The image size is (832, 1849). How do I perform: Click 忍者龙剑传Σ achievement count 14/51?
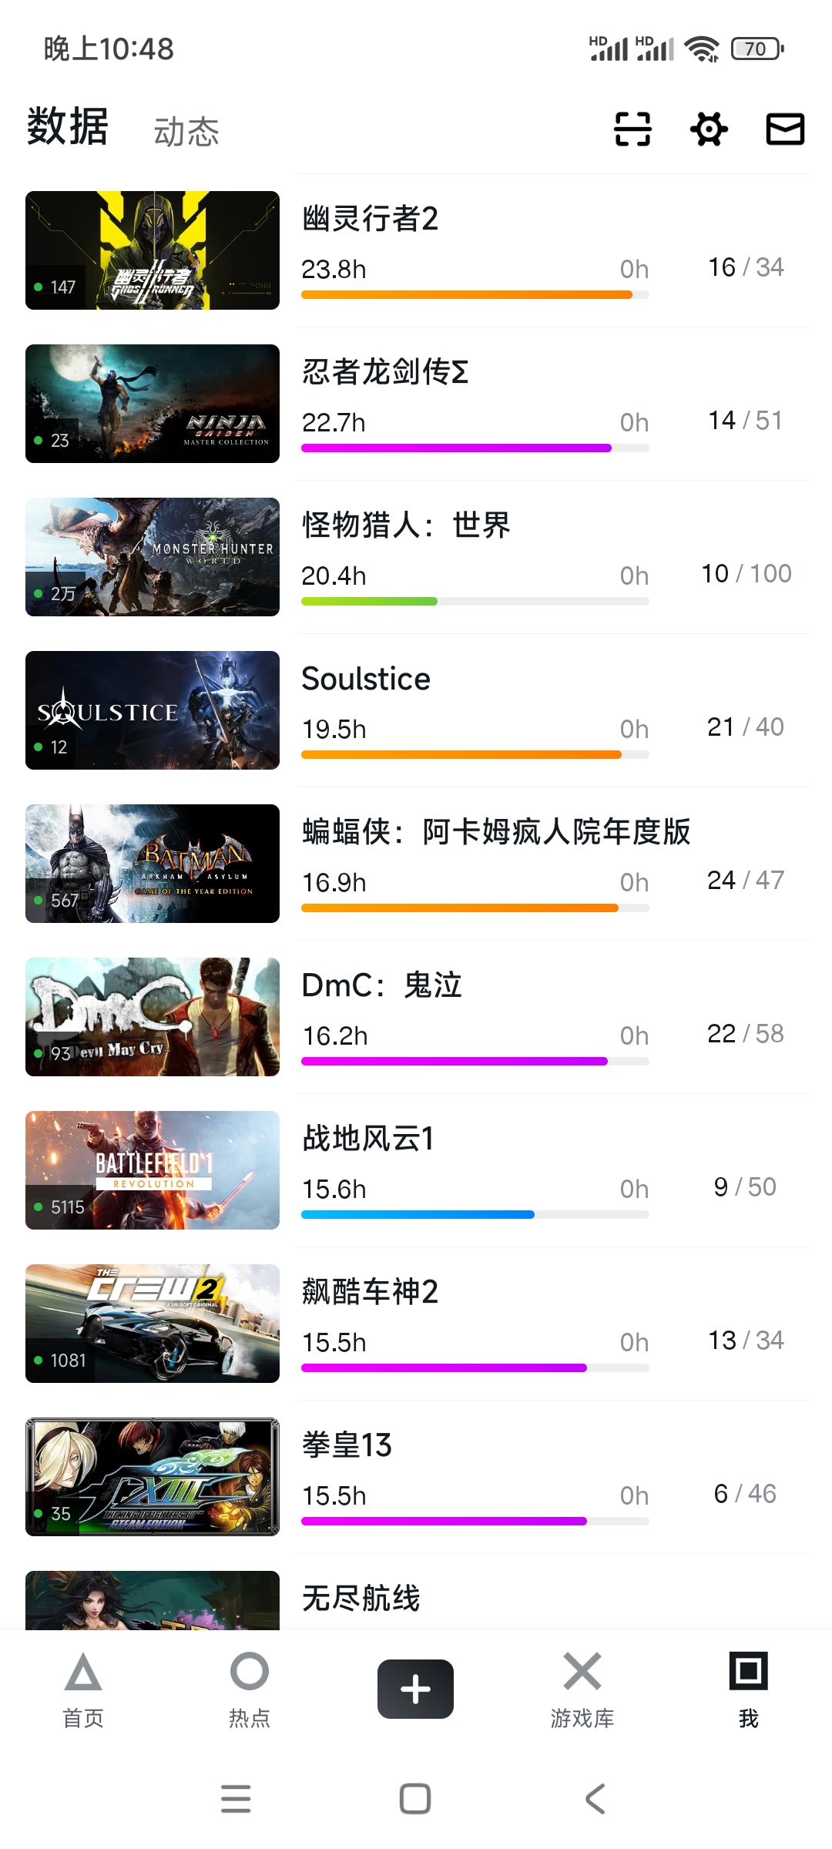[x=745, y=421]
